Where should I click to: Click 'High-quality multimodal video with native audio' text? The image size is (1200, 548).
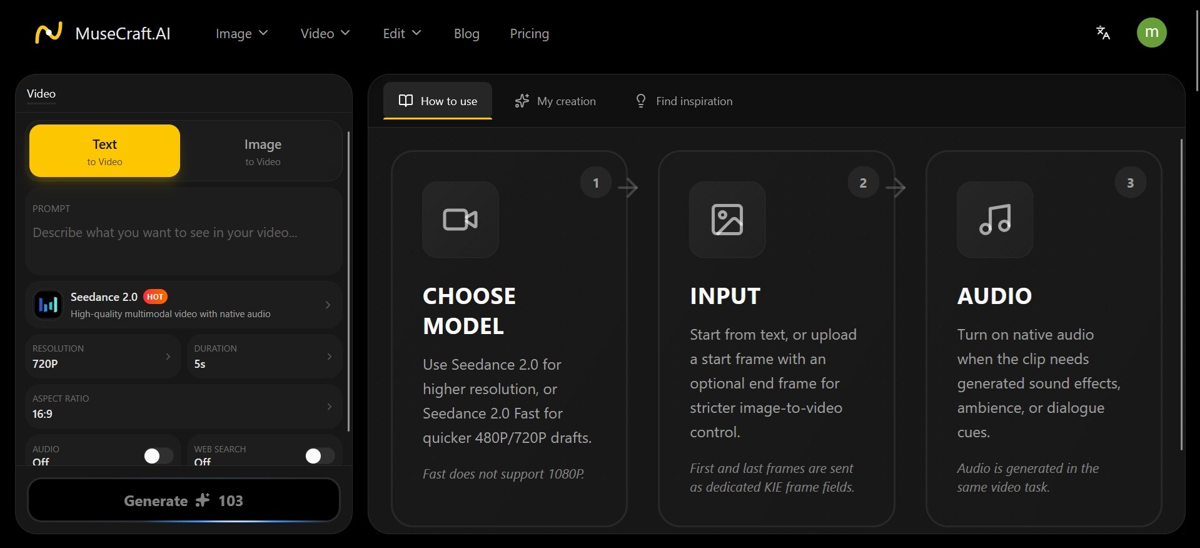coord(171,314)
